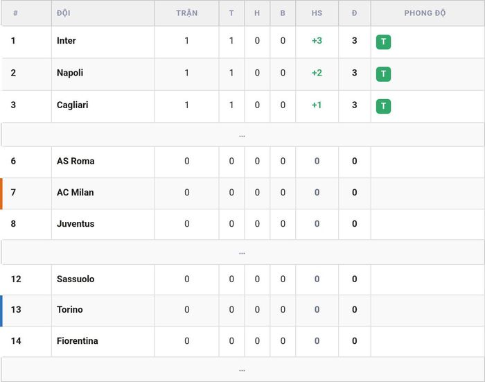Click Inter's green T form badge
Image resolution: width=485 pixels, height=382 pixels.
pyautogui.click(x=383, y=42)
